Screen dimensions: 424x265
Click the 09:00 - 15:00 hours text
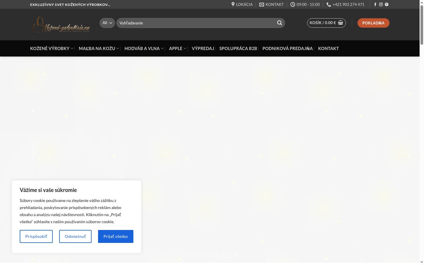308,4
